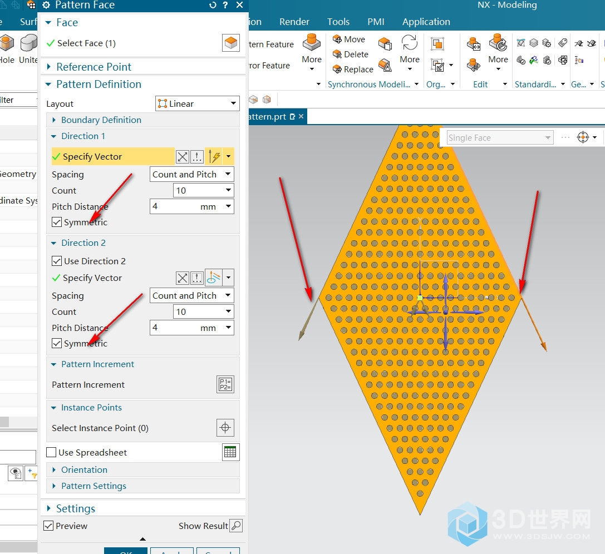This screenshot has height=554, width=605.
Task: Open vector dialog in Direction 1
Action: coord(197,156)
